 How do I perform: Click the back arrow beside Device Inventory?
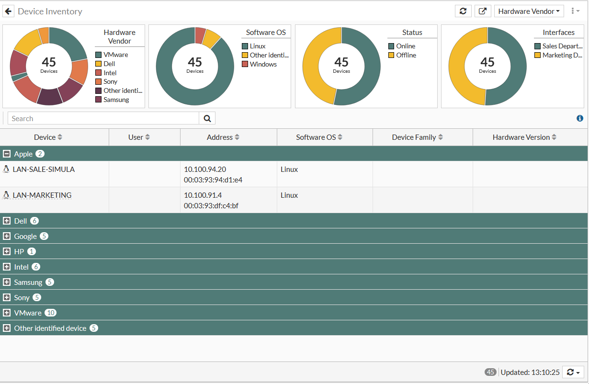9,11
